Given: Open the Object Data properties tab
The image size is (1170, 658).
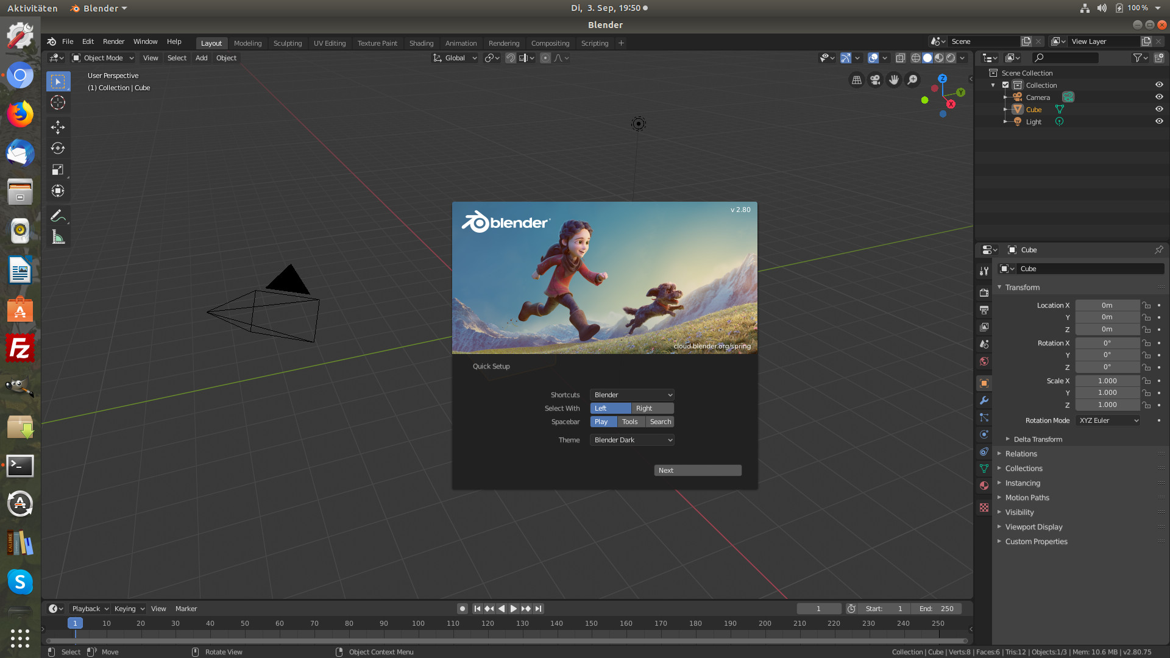Looking at the screenshot, I should [984, 469].
